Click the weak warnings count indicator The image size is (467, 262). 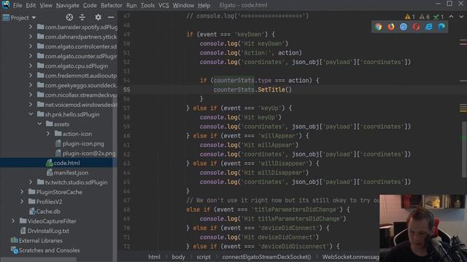[x=425, y=17]
